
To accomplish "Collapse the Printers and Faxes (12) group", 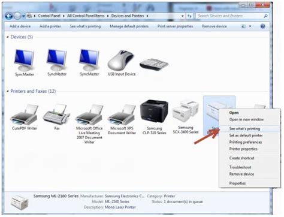I will coord(8,91).
